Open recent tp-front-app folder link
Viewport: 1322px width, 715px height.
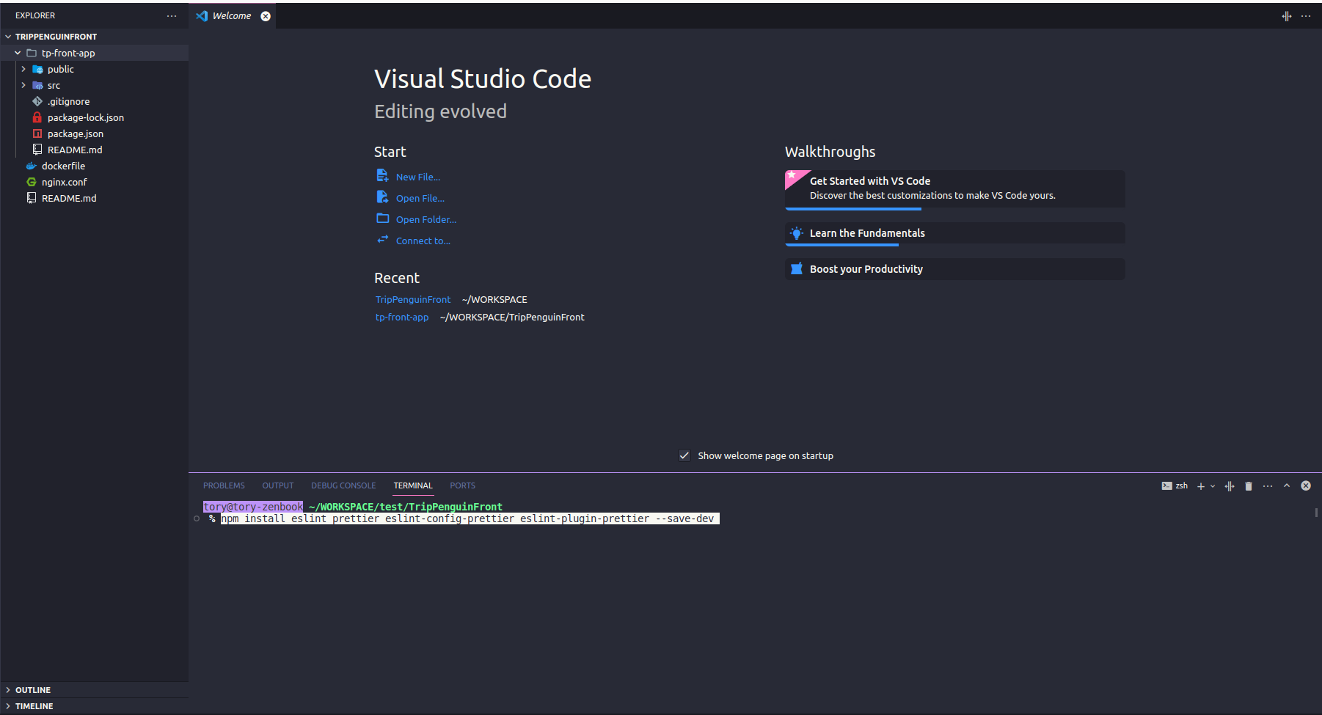click(x=402, y=317)
